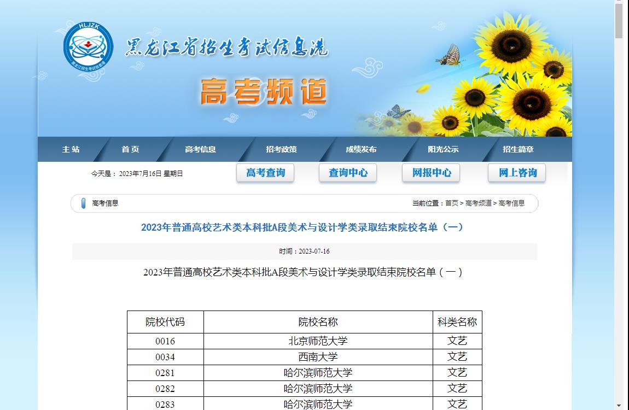The width and height of the screenshot is (629, 410).
Task: Click the 查询中心 button
Action: pyautogui.click(x=348, y=173)
